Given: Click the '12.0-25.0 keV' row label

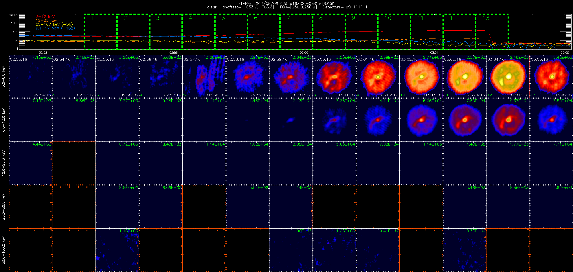Looking at the screenshot, I should coord(3,163).
